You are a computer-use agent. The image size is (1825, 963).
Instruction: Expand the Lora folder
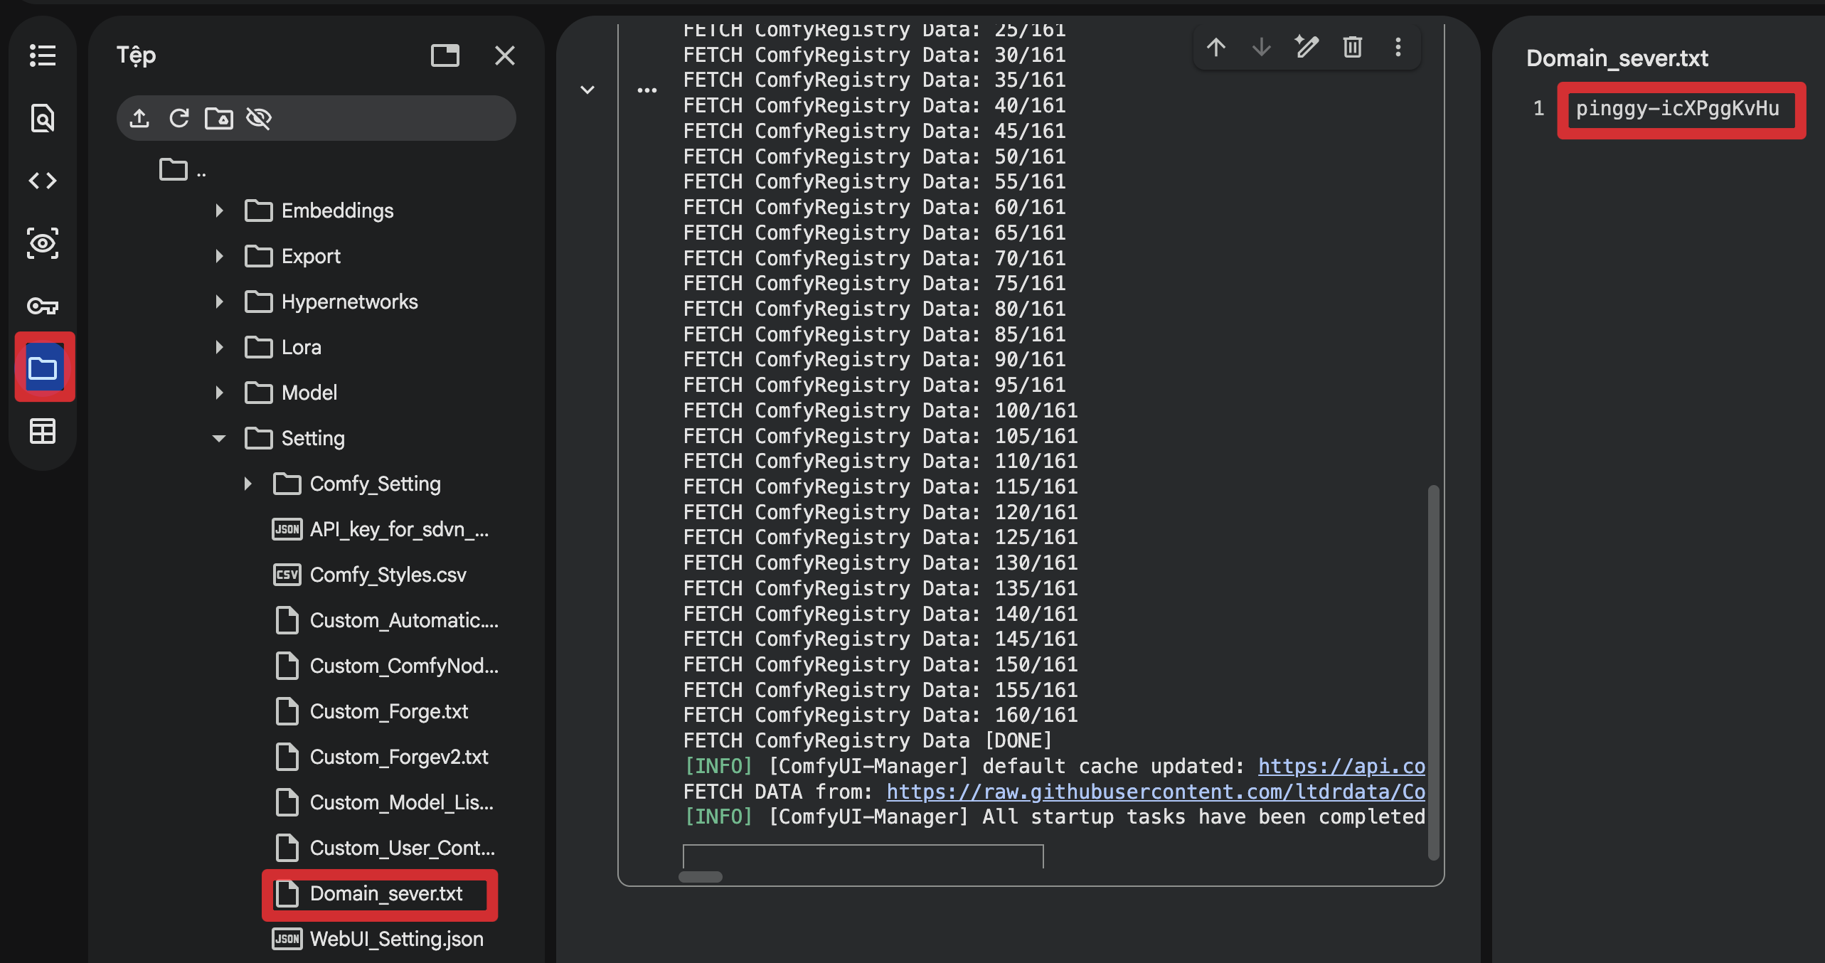point(219,347)
